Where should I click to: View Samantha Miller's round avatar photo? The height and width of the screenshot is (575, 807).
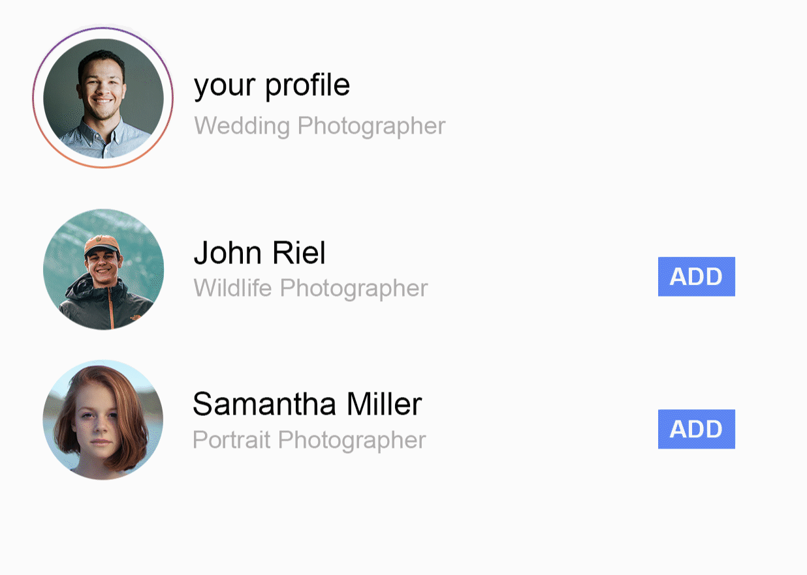[x=103, y=420]
